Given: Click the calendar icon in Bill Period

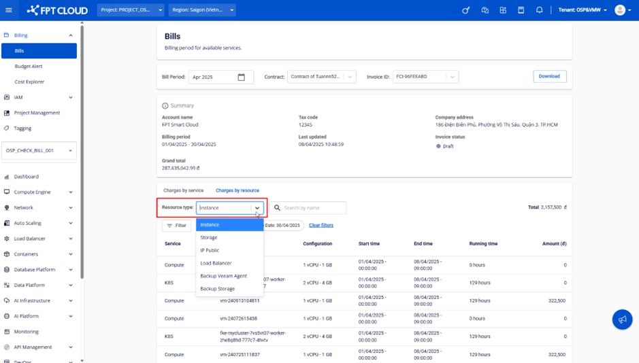Looking at the screenshot, I should (x=241, y=77).
